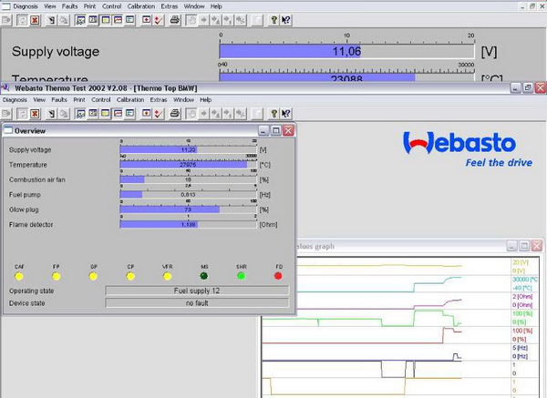Click the '2 [Ohm]' label in the graph legend
The height and width of the screenshot is (398, 547).
(522, 296)
